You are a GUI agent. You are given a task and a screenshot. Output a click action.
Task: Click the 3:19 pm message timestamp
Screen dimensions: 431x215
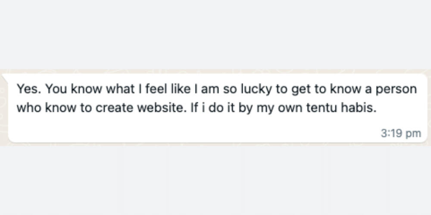tap(401, 133)
